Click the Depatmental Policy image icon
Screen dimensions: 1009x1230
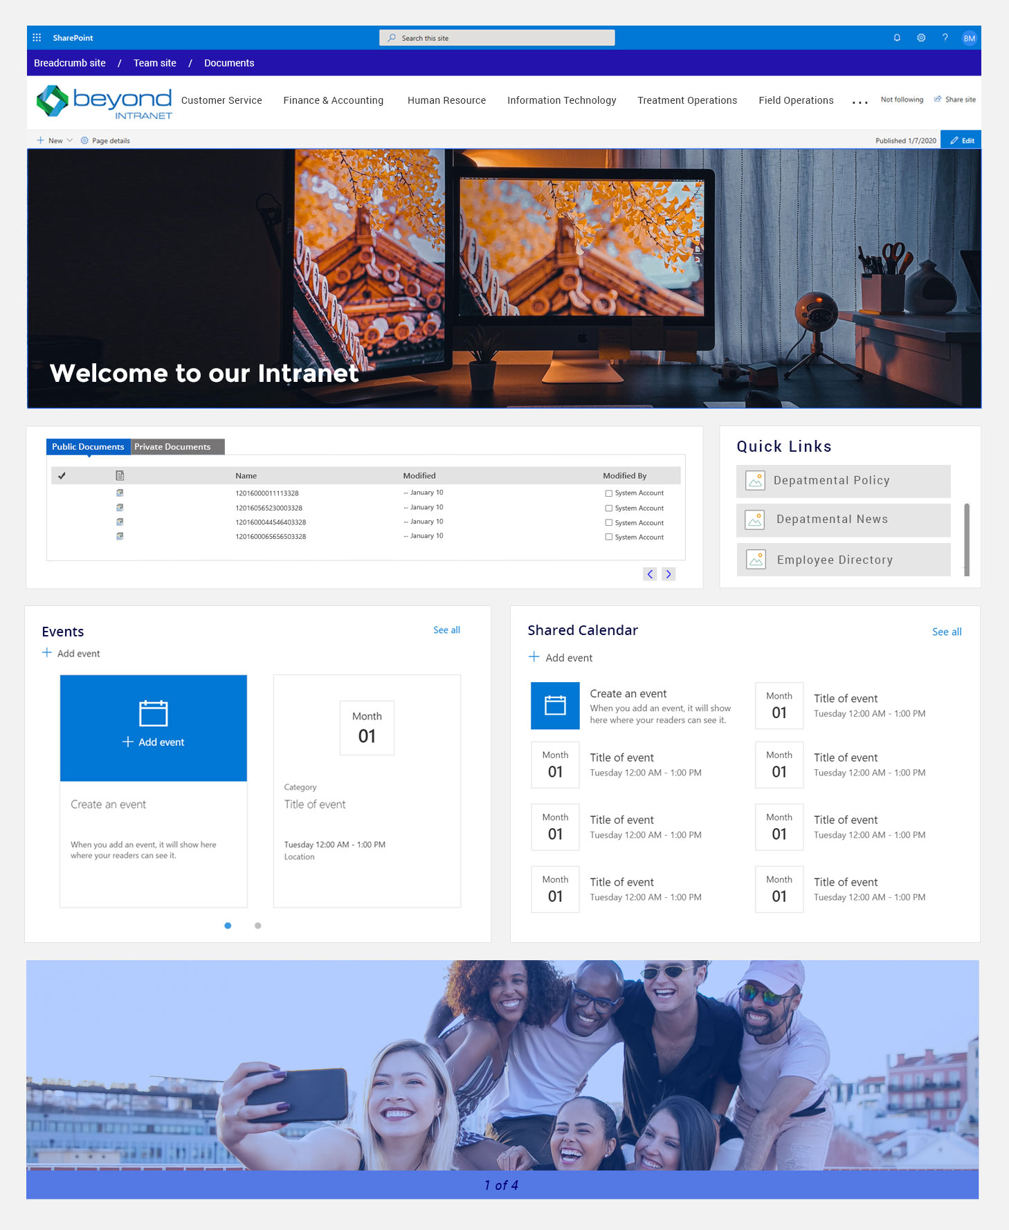(756, 480)
